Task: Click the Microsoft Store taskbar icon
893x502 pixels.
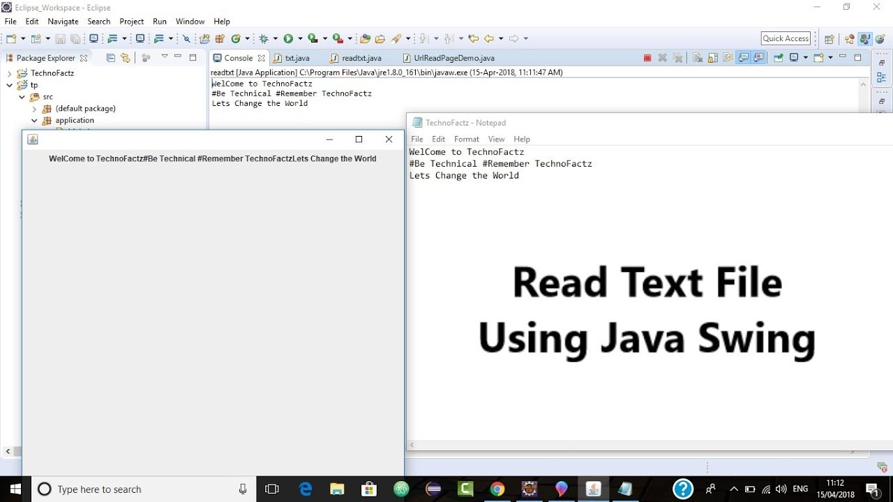Action: tap(369, 489)
